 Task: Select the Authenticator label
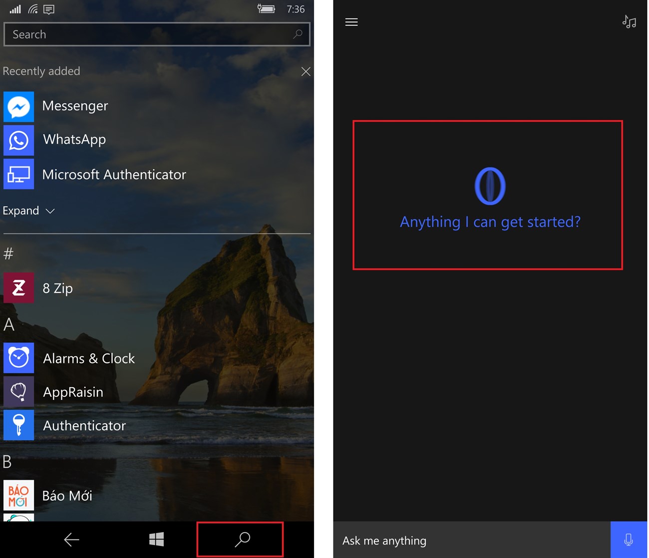[84, 426]
